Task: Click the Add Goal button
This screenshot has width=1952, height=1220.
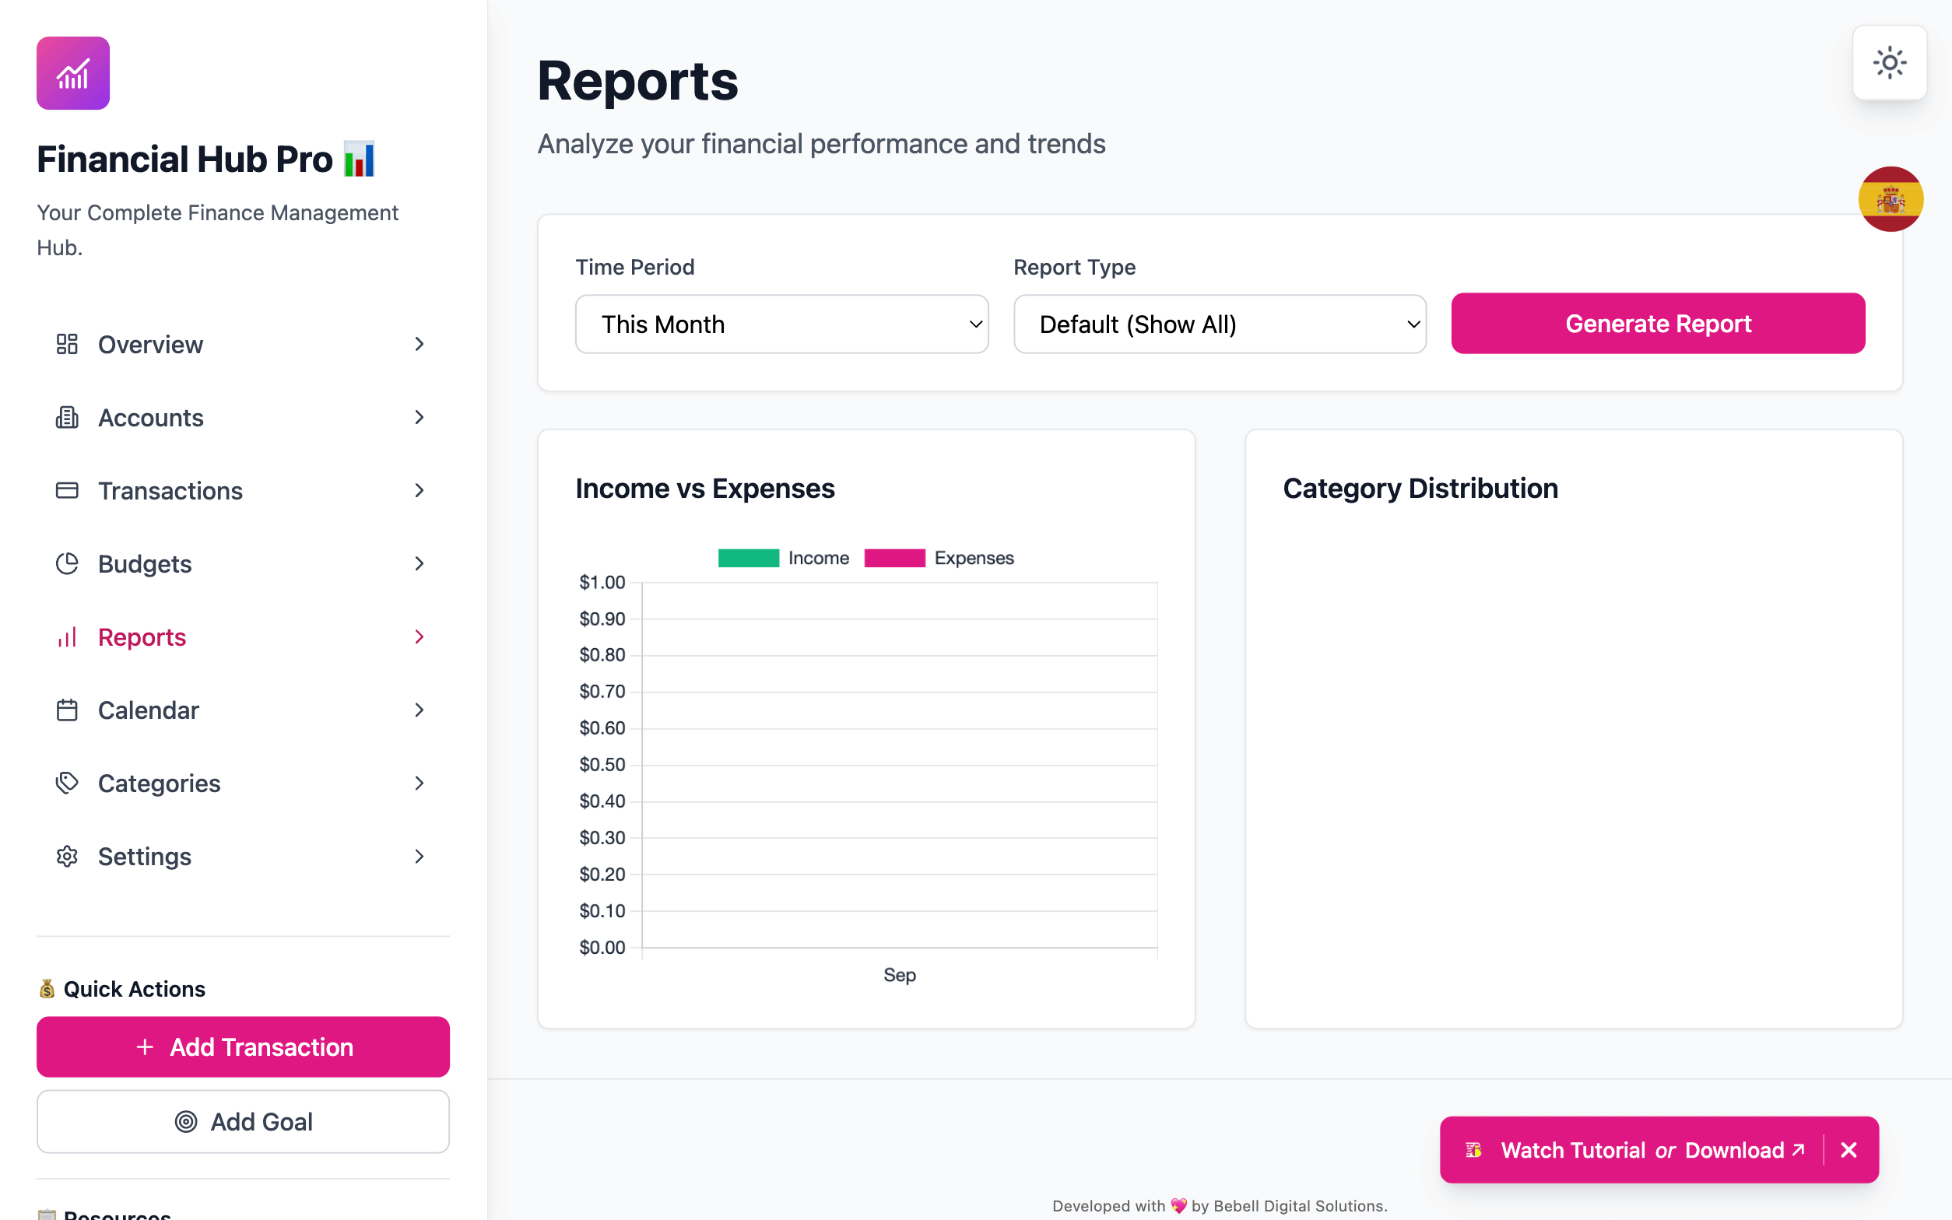Action: pos(243,1121)
